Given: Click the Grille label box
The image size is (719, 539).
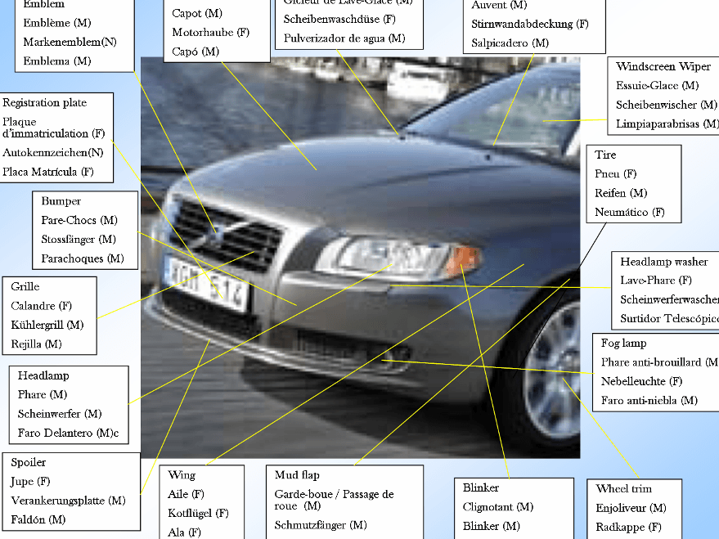Looking at the screenshot, I should click(49, 315).
